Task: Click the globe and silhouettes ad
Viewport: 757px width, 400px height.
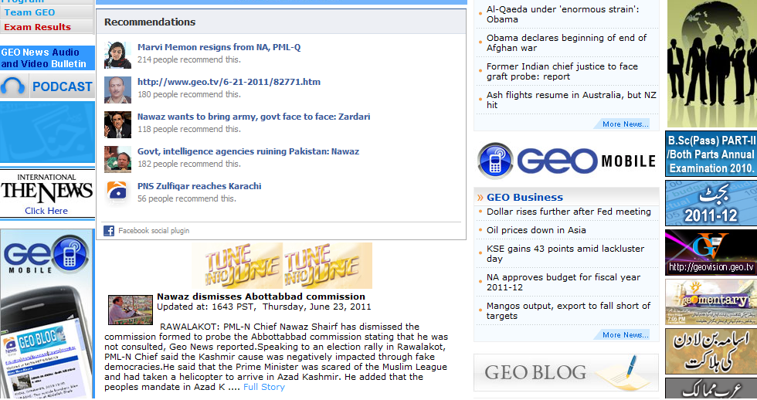Action: click(x=711, y=63)
